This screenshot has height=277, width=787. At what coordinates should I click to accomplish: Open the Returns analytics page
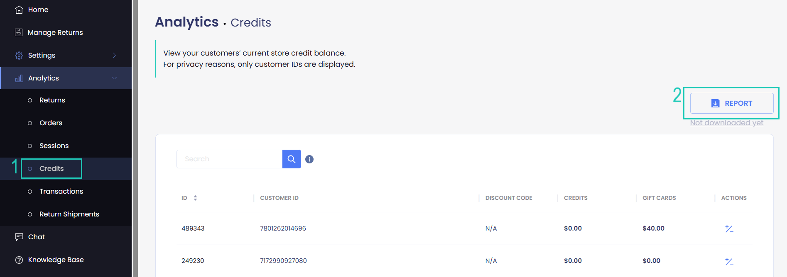[52, 100]
